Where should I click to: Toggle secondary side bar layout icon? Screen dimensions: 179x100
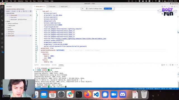pos(175,4)
